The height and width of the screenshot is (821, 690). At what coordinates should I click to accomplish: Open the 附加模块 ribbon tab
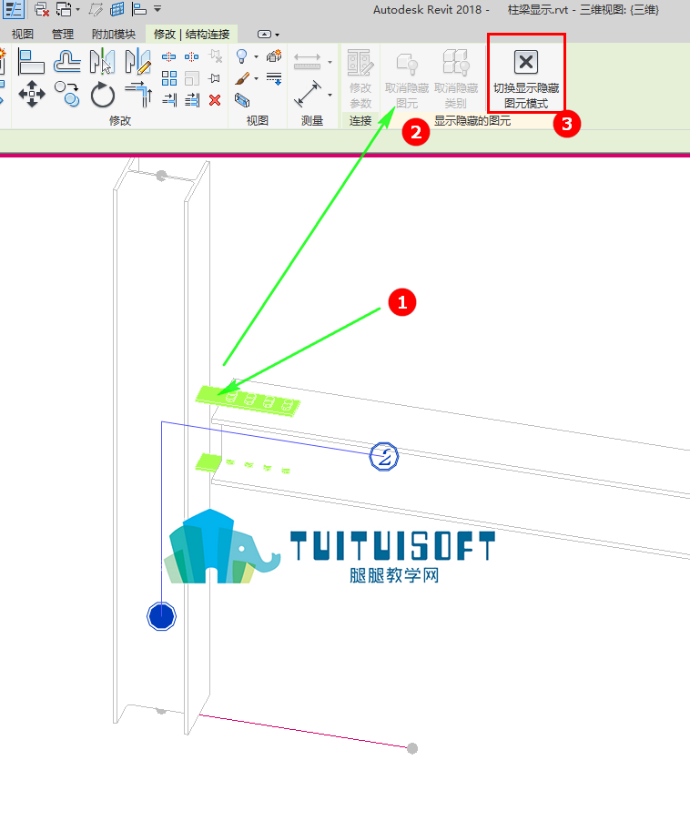[x=114, y=35]
